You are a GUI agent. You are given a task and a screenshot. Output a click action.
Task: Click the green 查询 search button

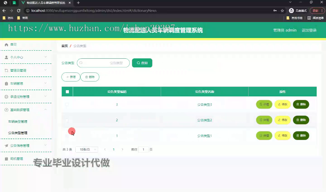[142, 63]
